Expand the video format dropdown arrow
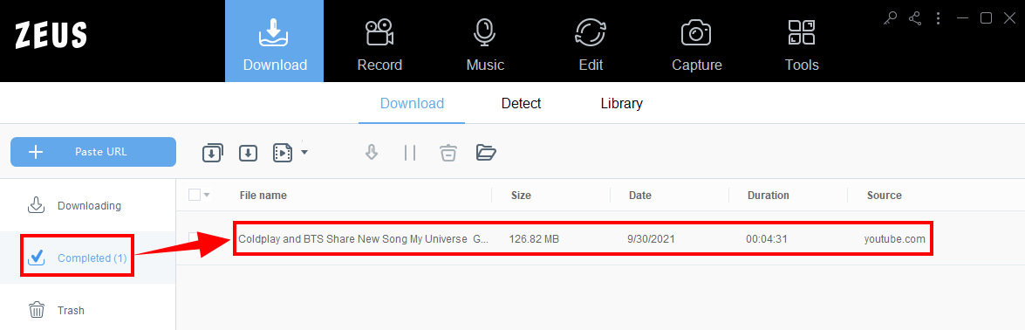Image resolution: width=1025 pixels, height=330 pixels. click(304, 153)
